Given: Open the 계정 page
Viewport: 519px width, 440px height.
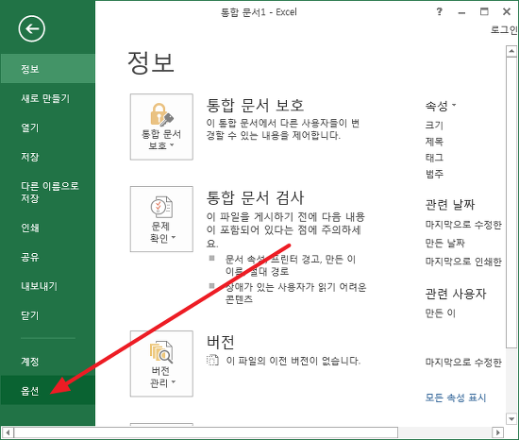Looking at the screenshot, I should pyautogui.click(x=48, y=361).
